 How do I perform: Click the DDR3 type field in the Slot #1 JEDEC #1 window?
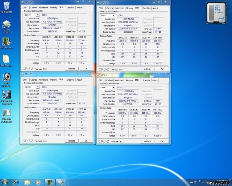pyautogui.click(x=64, y=15)
